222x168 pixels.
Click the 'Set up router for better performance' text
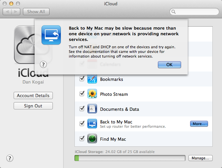133,126
